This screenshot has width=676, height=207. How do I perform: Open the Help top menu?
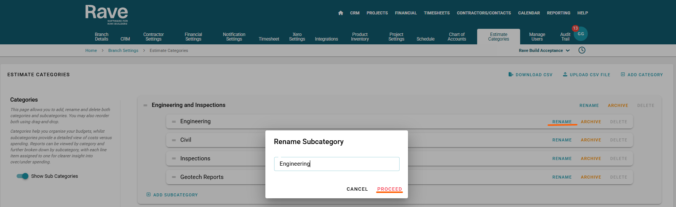(582, 13)
